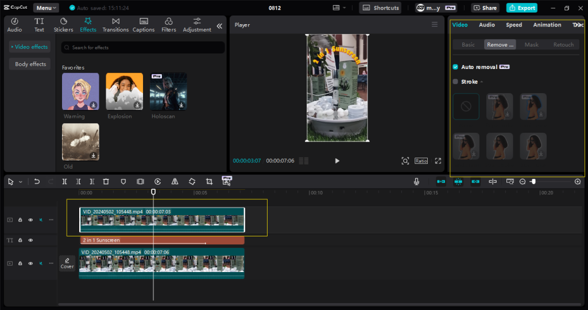
Task: Click the timeline zoom out minus icon
Action: click(x=523, y=182)
